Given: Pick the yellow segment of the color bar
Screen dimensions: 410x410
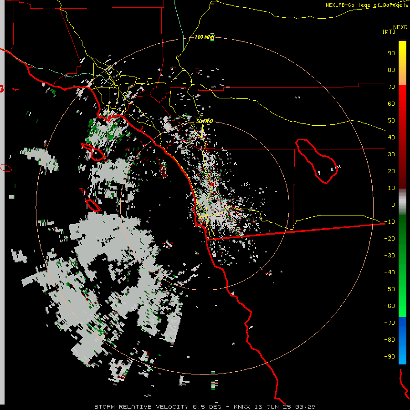Looking at the screenshot, I should coord(402,63).
